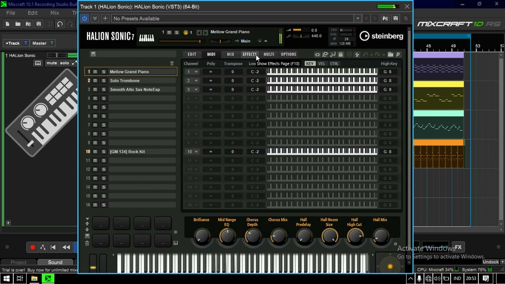The image size is (505, 284).
Task: Toggle the plugin power button
Action: click(x=84, y=19)
